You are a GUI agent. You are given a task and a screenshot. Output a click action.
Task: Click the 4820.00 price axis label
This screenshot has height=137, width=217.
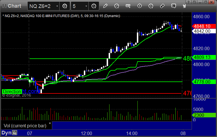coord(201,48)
